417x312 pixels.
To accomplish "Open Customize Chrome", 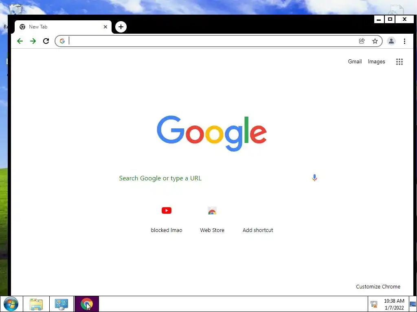I will (378, 286).
